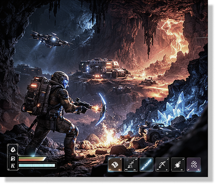The width and height of the screenshot is (215, 184).
Task: Click the cyan energy bar
Action: click(37, 166)
